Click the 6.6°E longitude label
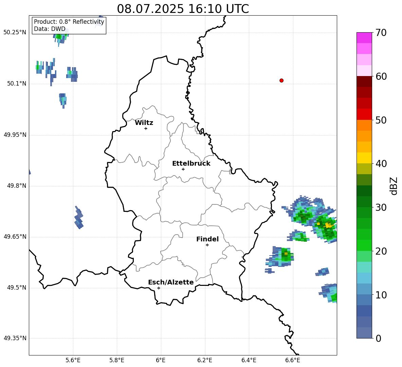Viewport: 402px width, 367px height. click(293, 360)
